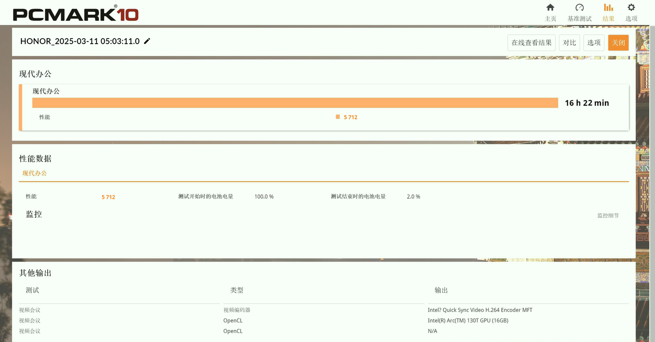655x342 pixels.
Task: Click the PCMark 10 logo
Action: click(76, 13)
